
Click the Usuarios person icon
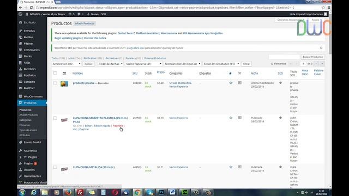tap(21, 170)
